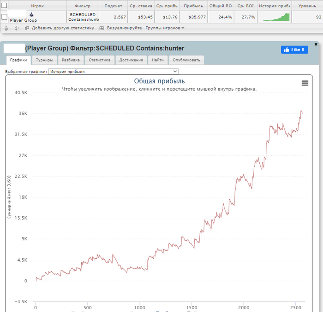Close the player group panel
Screen dimensions: 323x312
(x=316, y=44)
